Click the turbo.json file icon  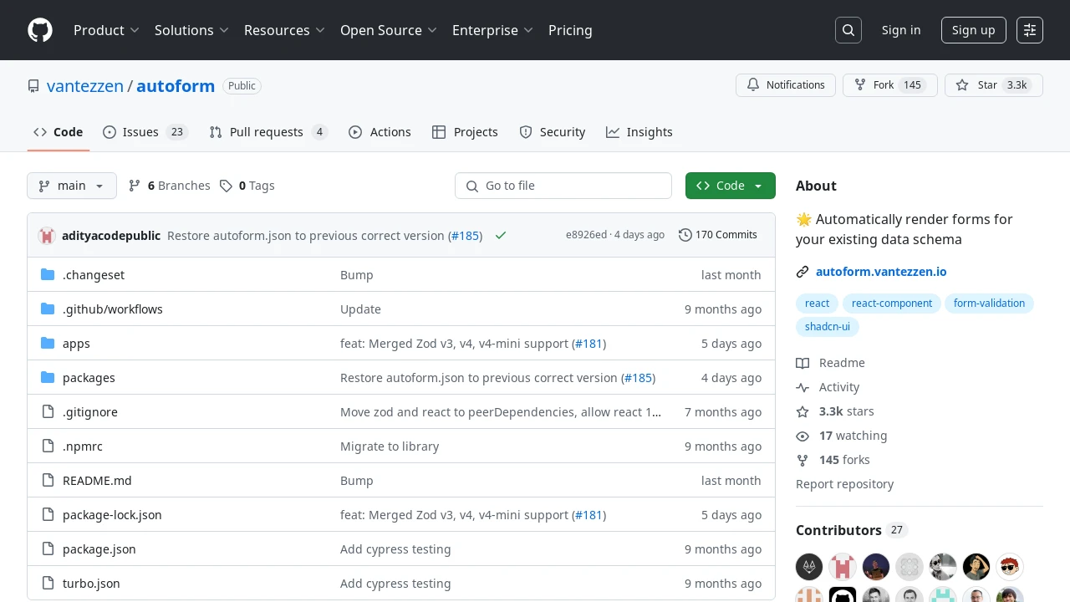click(48, 584)
